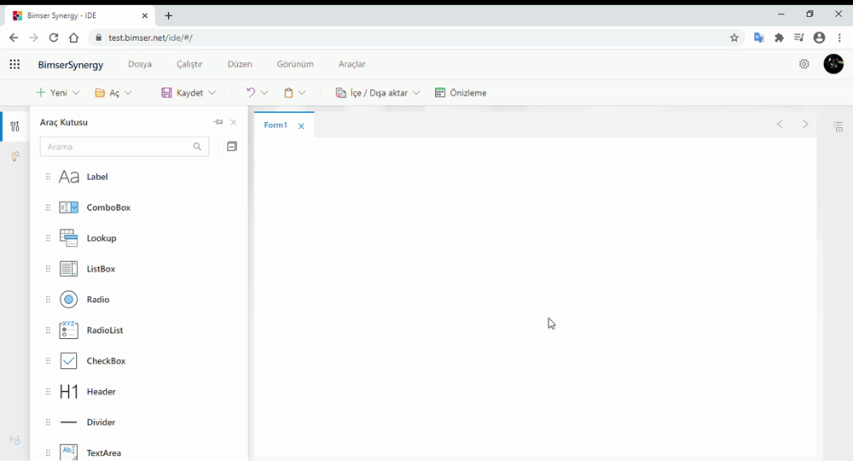
Task: Click the ComboBox control icon
Action: 68,207
